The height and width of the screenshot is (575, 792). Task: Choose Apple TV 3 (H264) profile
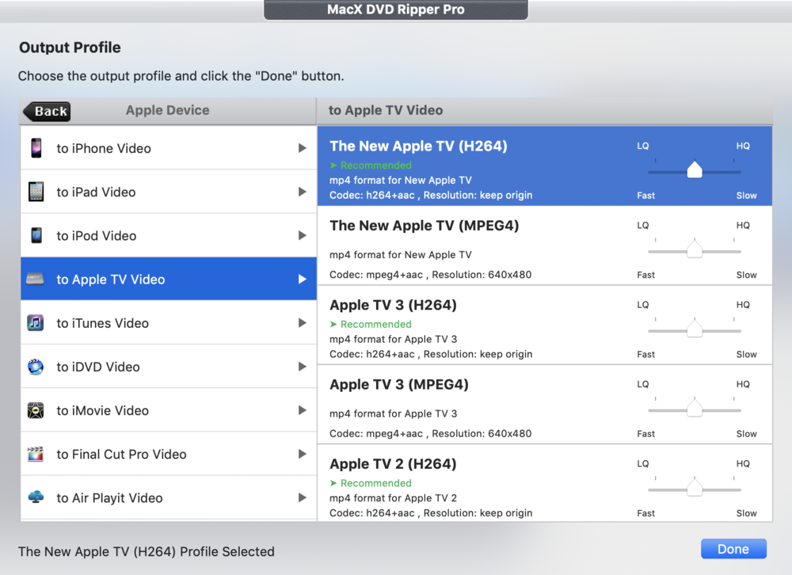click(545, 325)
